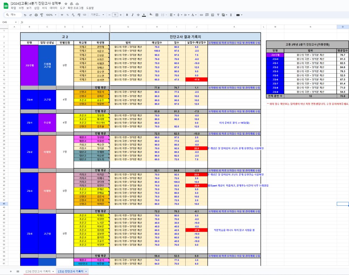Decrease the font size

click(x=109, y=15)
